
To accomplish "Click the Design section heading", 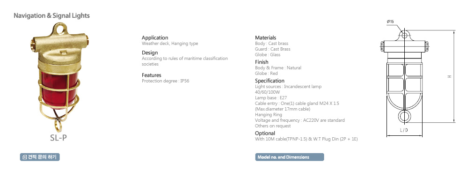I will pyautogui.click(x=150, y=52).
